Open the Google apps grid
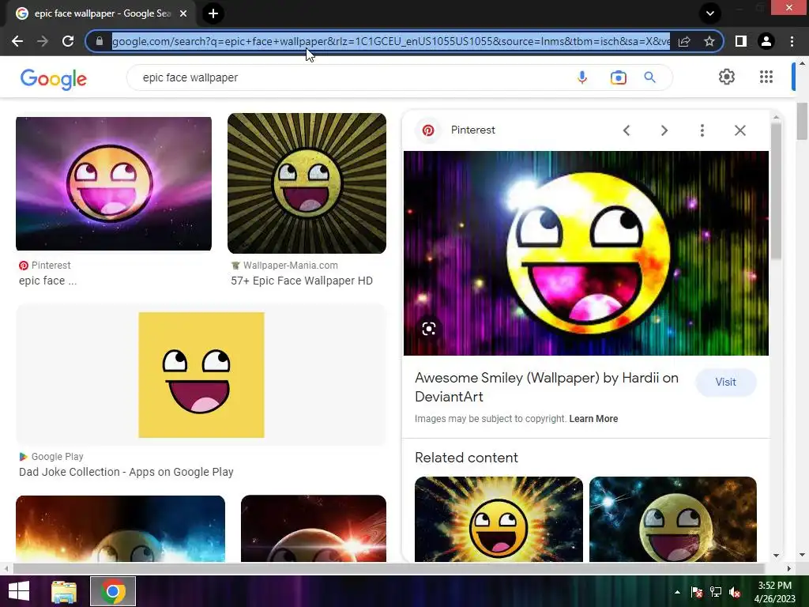Screen dimensions: 809x607 [766, 77]
